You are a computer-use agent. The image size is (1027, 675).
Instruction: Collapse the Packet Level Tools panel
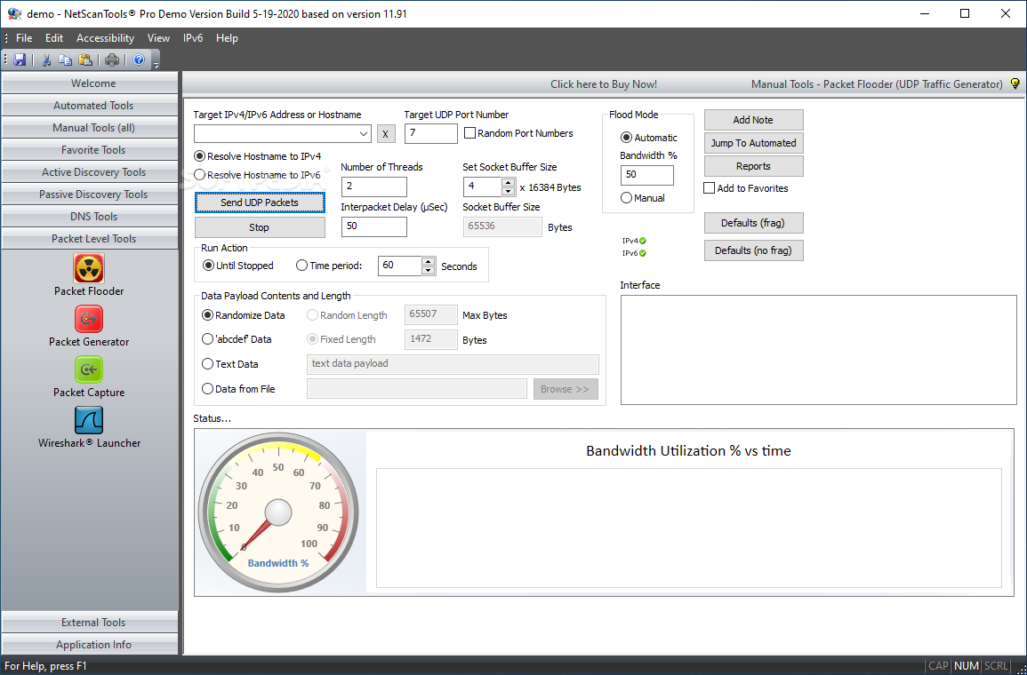(x=90, y=239)
